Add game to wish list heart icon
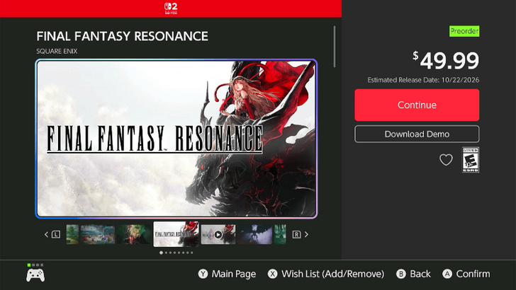Screen dimensions: 516x290 pos(446,160)
